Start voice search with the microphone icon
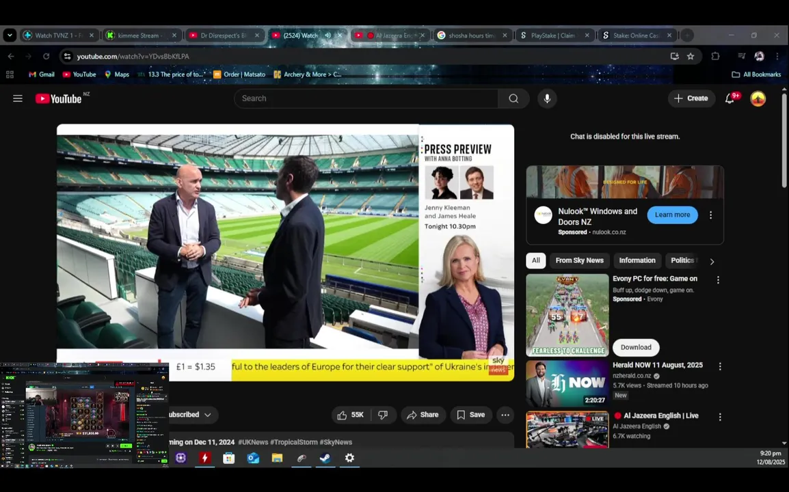The height and width of the screenshot is (492, 789). [x=547, y=98]
